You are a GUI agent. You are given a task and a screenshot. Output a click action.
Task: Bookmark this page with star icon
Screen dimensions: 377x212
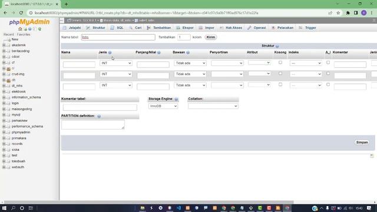[x=338, y=13]
